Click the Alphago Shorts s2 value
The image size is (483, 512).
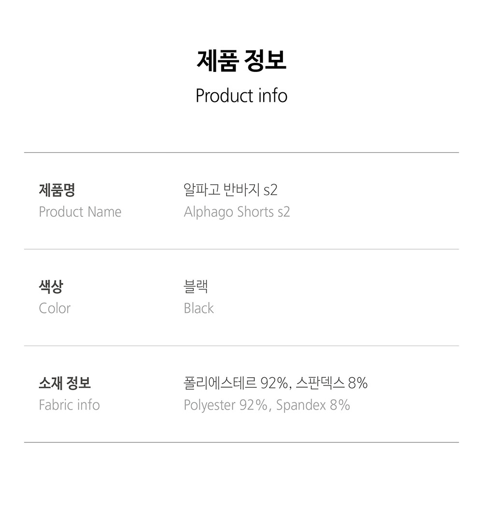[237, 212]
